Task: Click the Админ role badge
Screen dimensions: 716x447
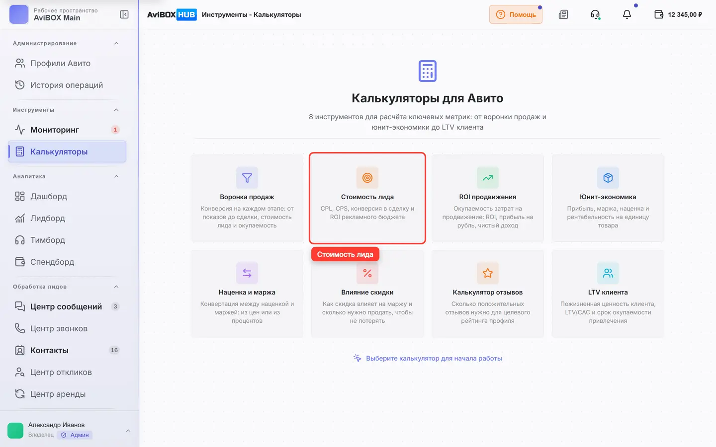Action: coord(75,435)
